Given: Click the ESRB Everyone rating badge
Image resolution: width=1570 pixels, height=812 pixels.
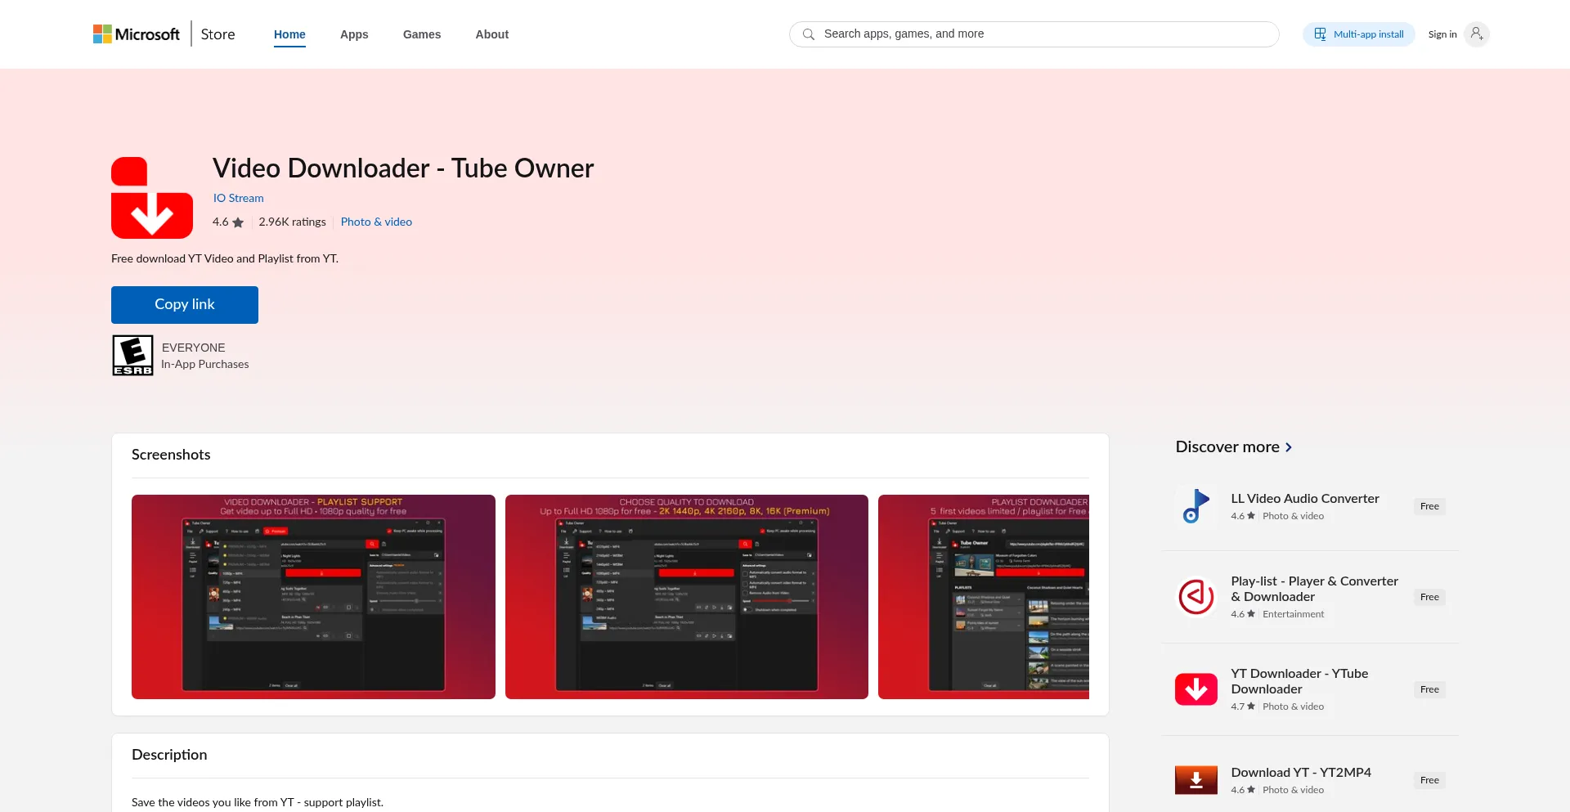Looking at the screenshot, I should tap(132, 356).
